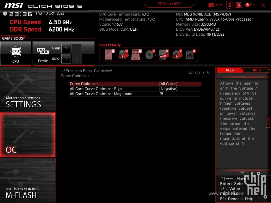
Task: Enable EXPO profile 2
Action: pyautogui.click(x=77, y=59)
